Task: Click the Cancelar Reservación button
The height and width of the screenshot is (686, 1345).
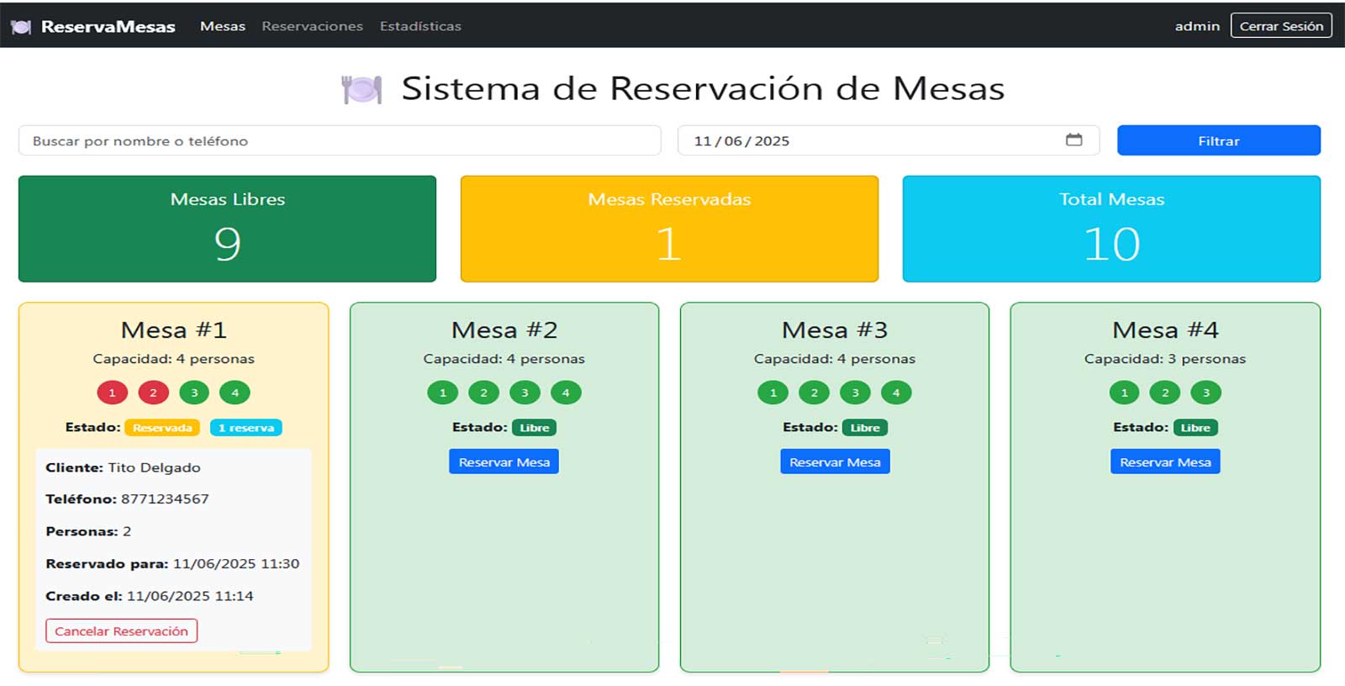Action: 120,631
